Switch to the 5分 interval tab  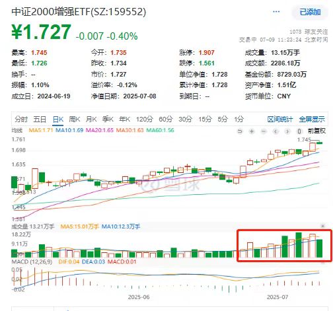[223, 120]
